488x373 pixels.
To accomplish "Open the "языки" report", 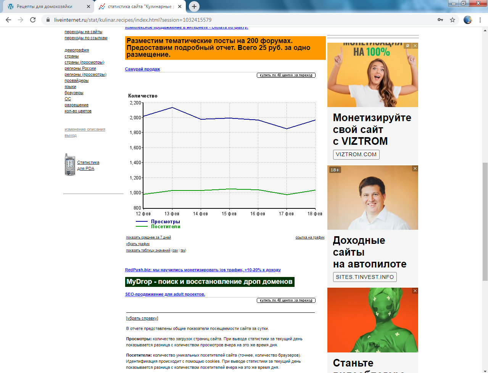I will [70, 87].
